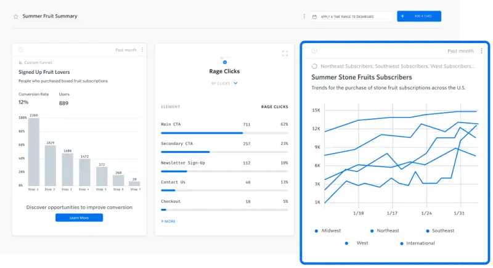Click the Signed Up Fruit Lovers title
493x268 pixels.
44,72
